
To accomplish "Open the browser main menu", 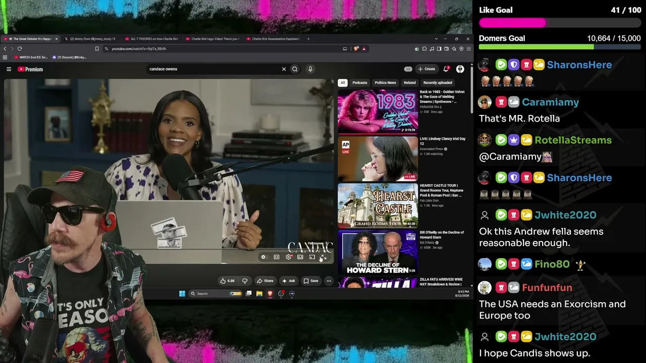I will [469, 49].
